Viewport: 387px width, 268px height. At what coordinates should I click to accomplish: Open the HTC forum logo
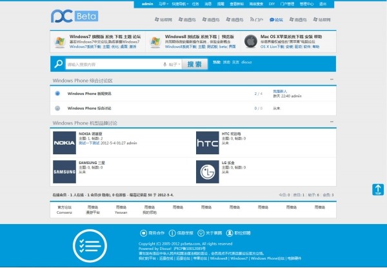207,143
